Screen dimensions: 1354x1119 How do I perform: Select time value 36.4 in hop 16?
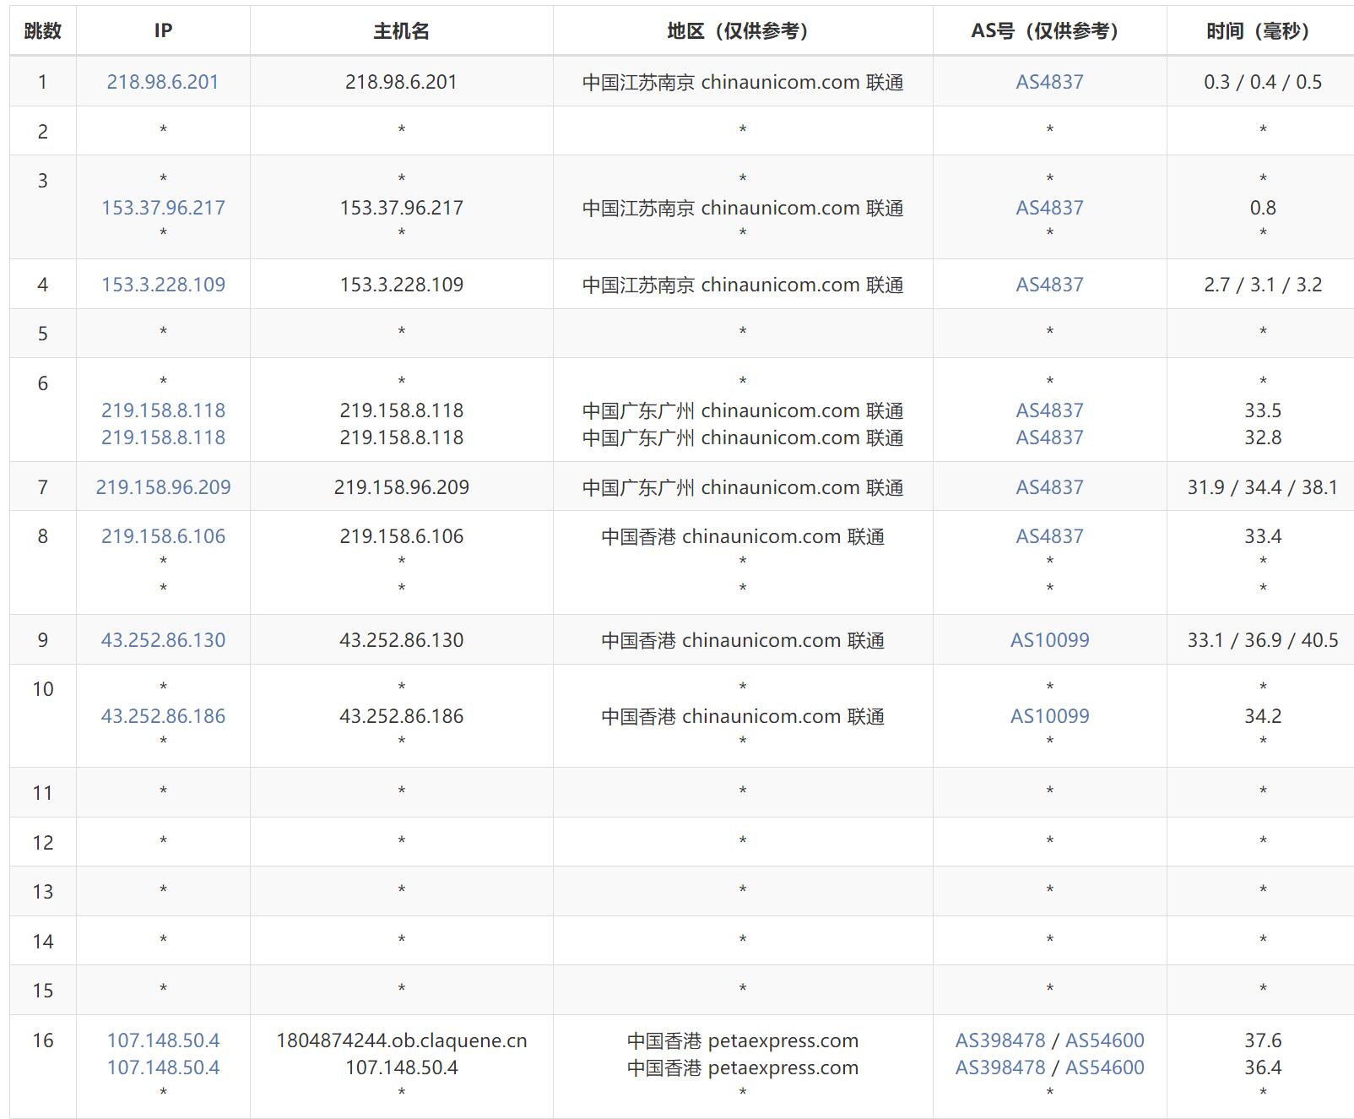coord(1263,1067)
